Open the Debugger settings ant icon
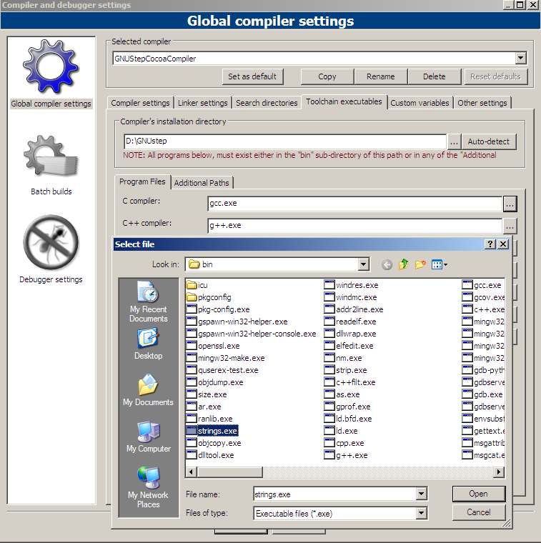The image size is (541, 543). [51, 242]
